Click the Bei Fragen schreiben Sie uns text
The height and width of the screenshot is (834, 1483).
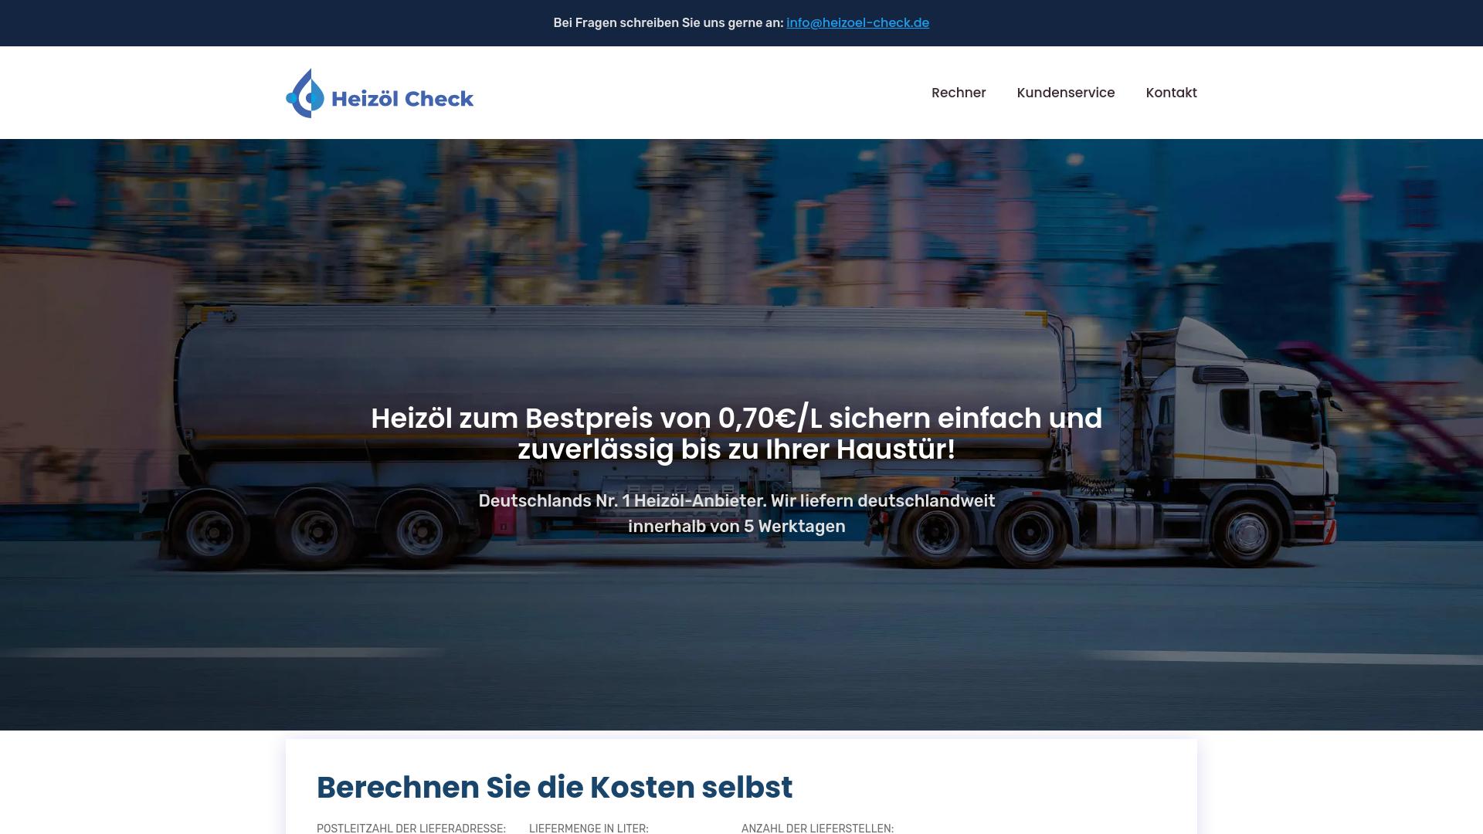click(668, 23)
